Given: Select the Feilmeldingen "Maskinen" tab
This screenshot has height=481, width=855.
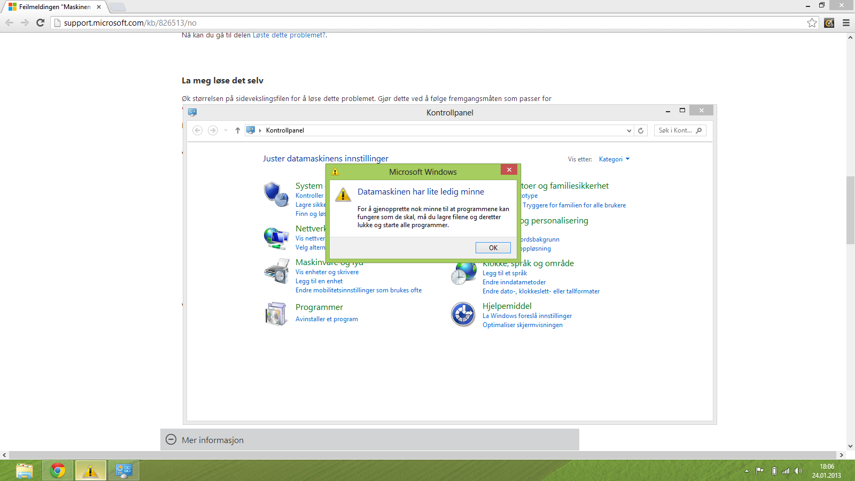Looking at the screenshot, I should (53, 7).
